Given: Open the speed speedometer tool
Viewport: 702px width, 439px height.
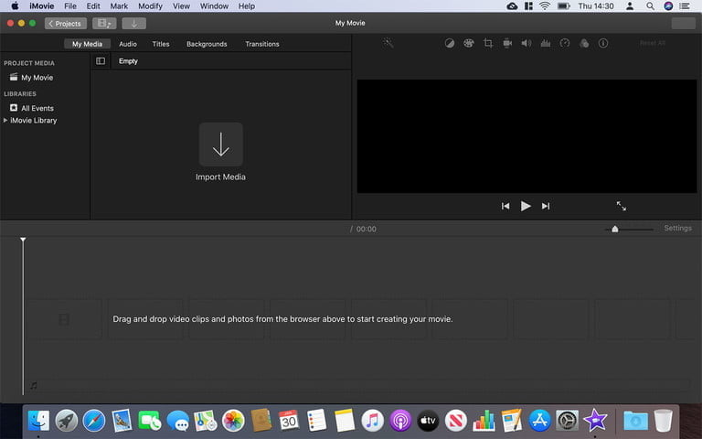Looking at the screenshot, I should click(x=565, y=43).
